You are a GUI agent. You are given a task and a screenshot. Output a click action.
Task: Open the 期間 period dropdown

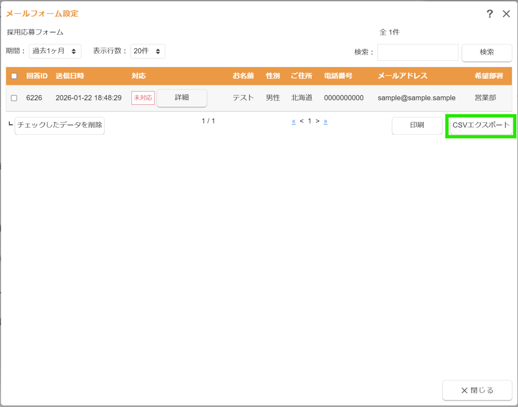[55, 51]
